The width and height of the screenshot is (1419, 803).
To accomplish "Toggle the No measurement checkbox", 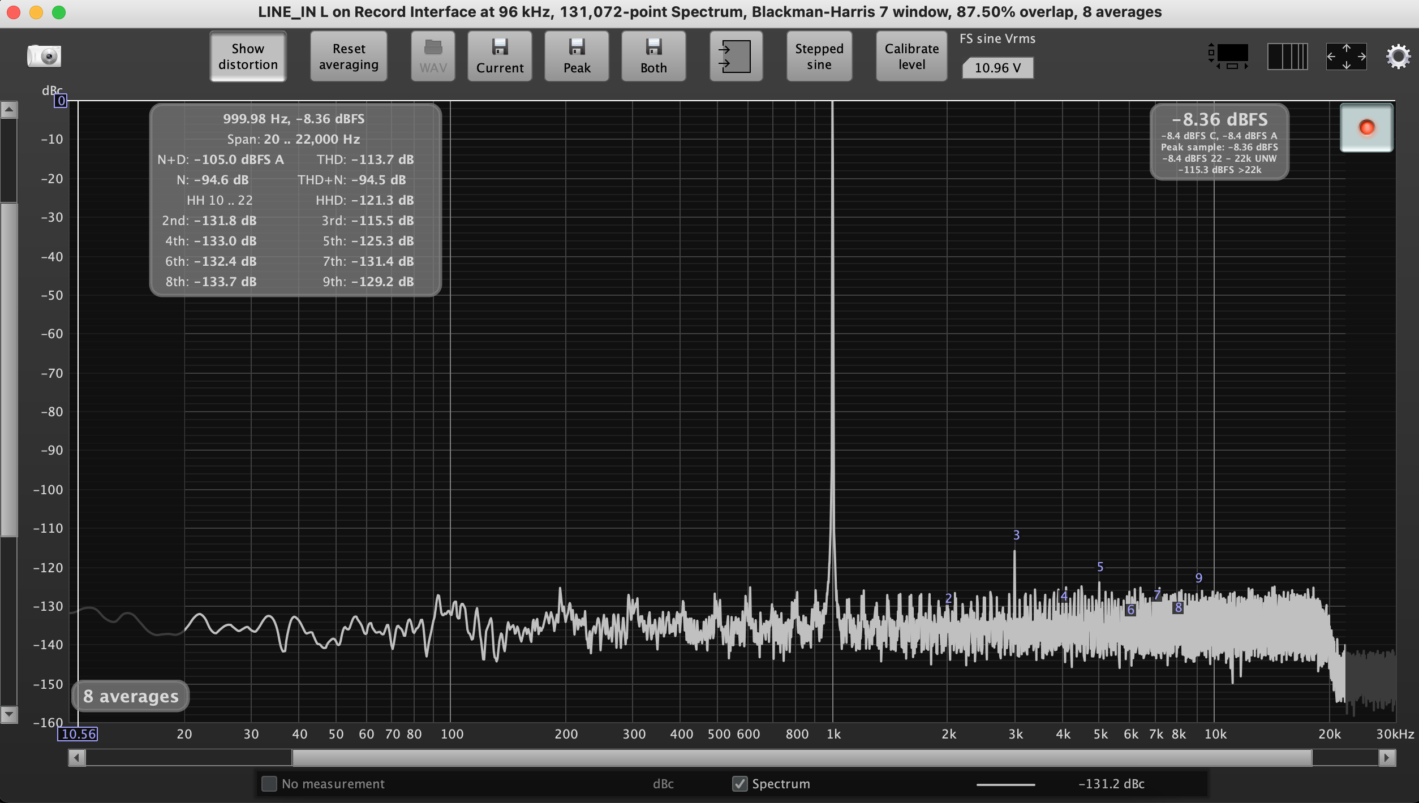I will coord(269,784).
